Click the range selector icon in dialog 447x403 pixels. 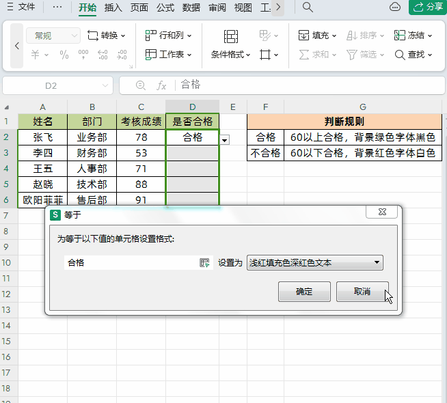click(204, 262)
